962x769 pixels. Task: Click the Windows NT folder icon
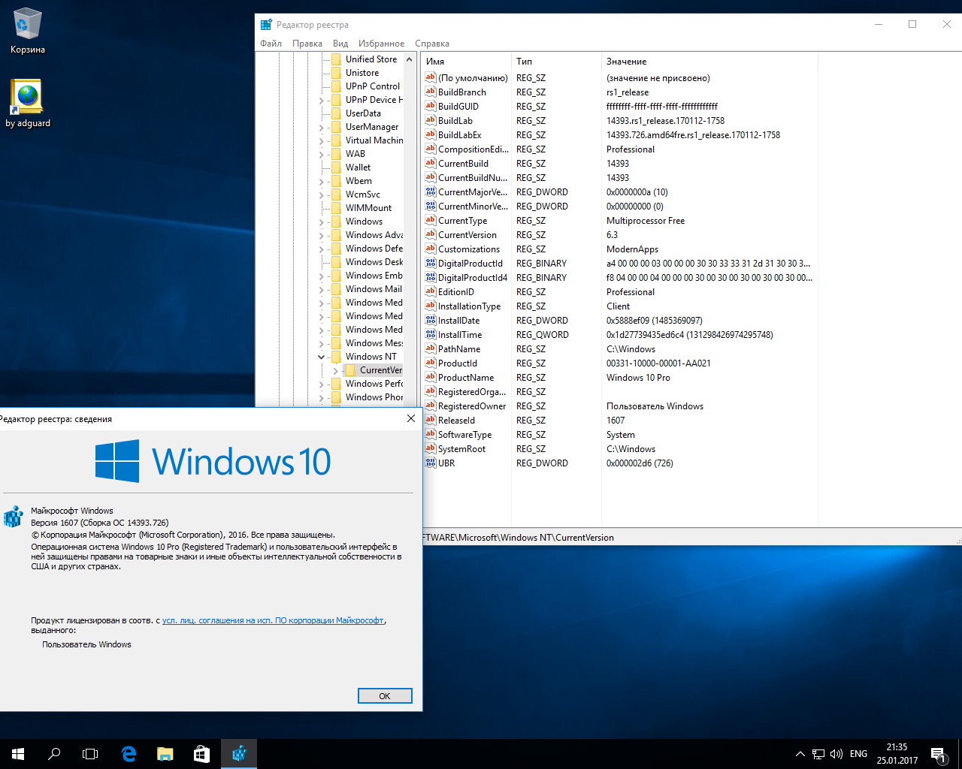point(336,357)
